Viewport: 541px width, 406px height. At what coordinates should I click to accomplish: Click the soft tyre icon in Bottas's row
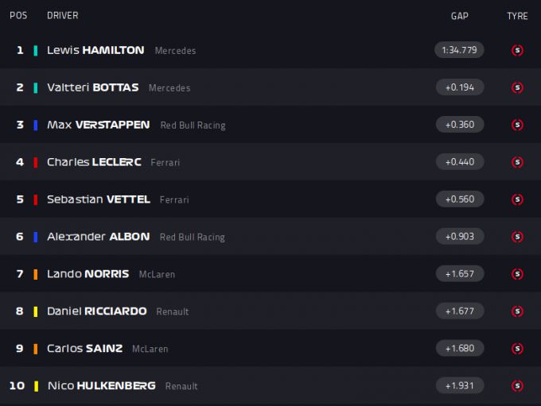point(517,87)
